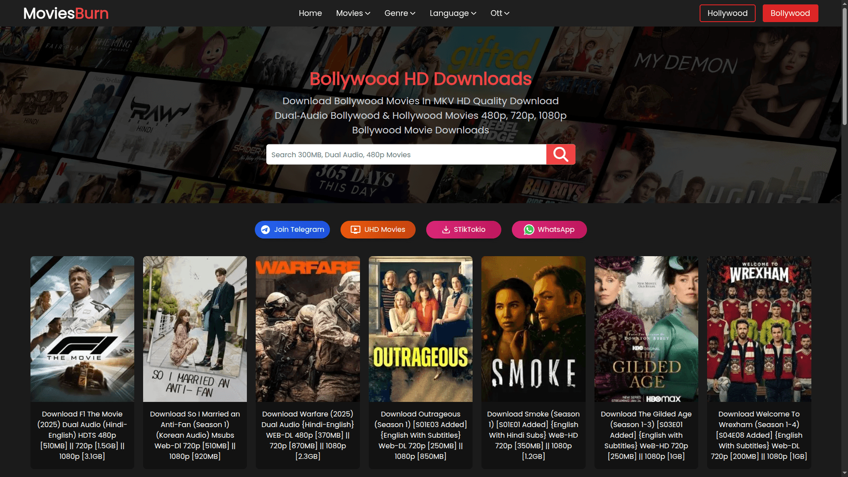Click the text 'Download Bollywood Movies In MKV HD Quality Download'
This screenshot has width=848, height=477.
point(420,101)
